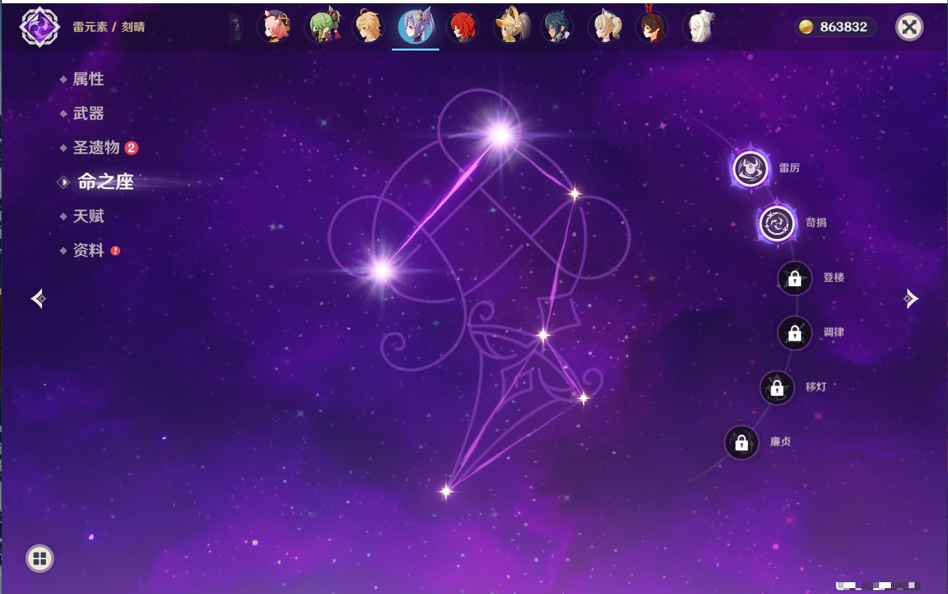
Task: Open the grid menu icon at the bottom left
Action: pyautogui.click(x=39, y=559)
